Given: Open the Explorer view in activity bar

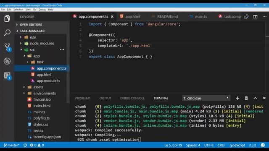Looking at the screenshot, I should point(7,18).
